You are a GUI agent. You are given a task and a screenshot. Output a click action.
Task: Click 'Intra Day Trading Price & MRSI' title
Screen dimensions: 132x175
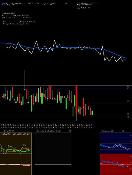click(x=54, y=131)
